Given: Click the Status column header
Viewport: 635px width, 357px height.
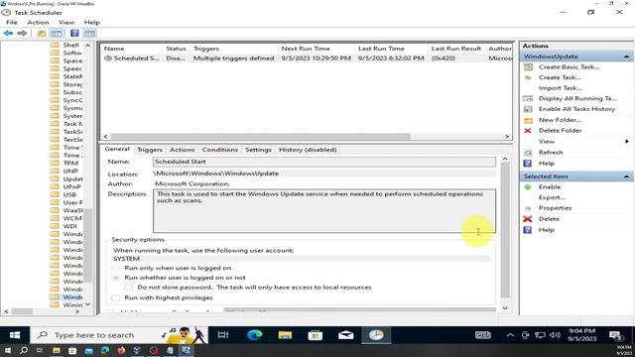Looking at the screenshot, I should click(x=176, y=49).
